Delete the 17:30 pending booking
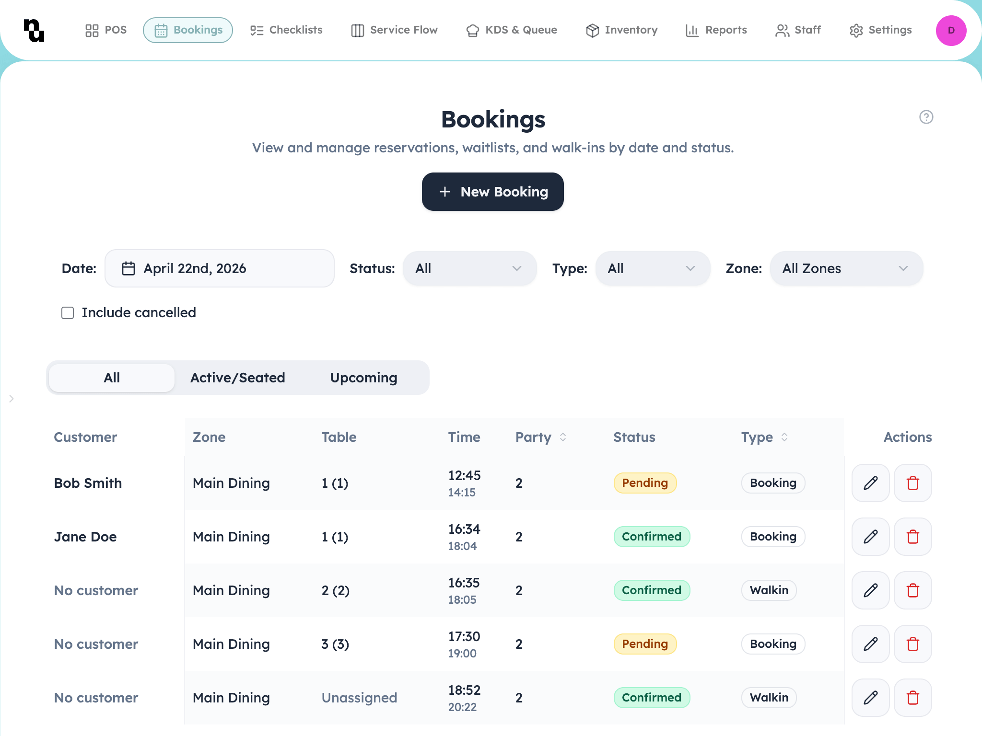The width and height of the screenshot is (982, 736). [x=912, y=644]
